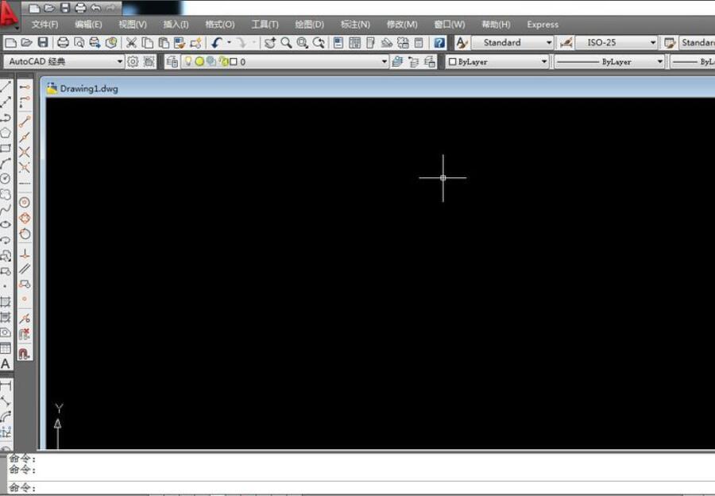Screen dimensions: 715x496
Task: Click the Save icon in the standard toolbar
Action: click(x=43, y=43)
